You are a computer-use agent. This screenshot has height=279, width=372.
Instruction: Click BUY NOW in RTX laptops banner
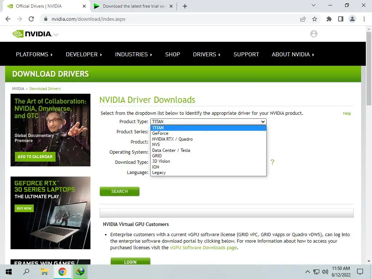coord(24,208)
